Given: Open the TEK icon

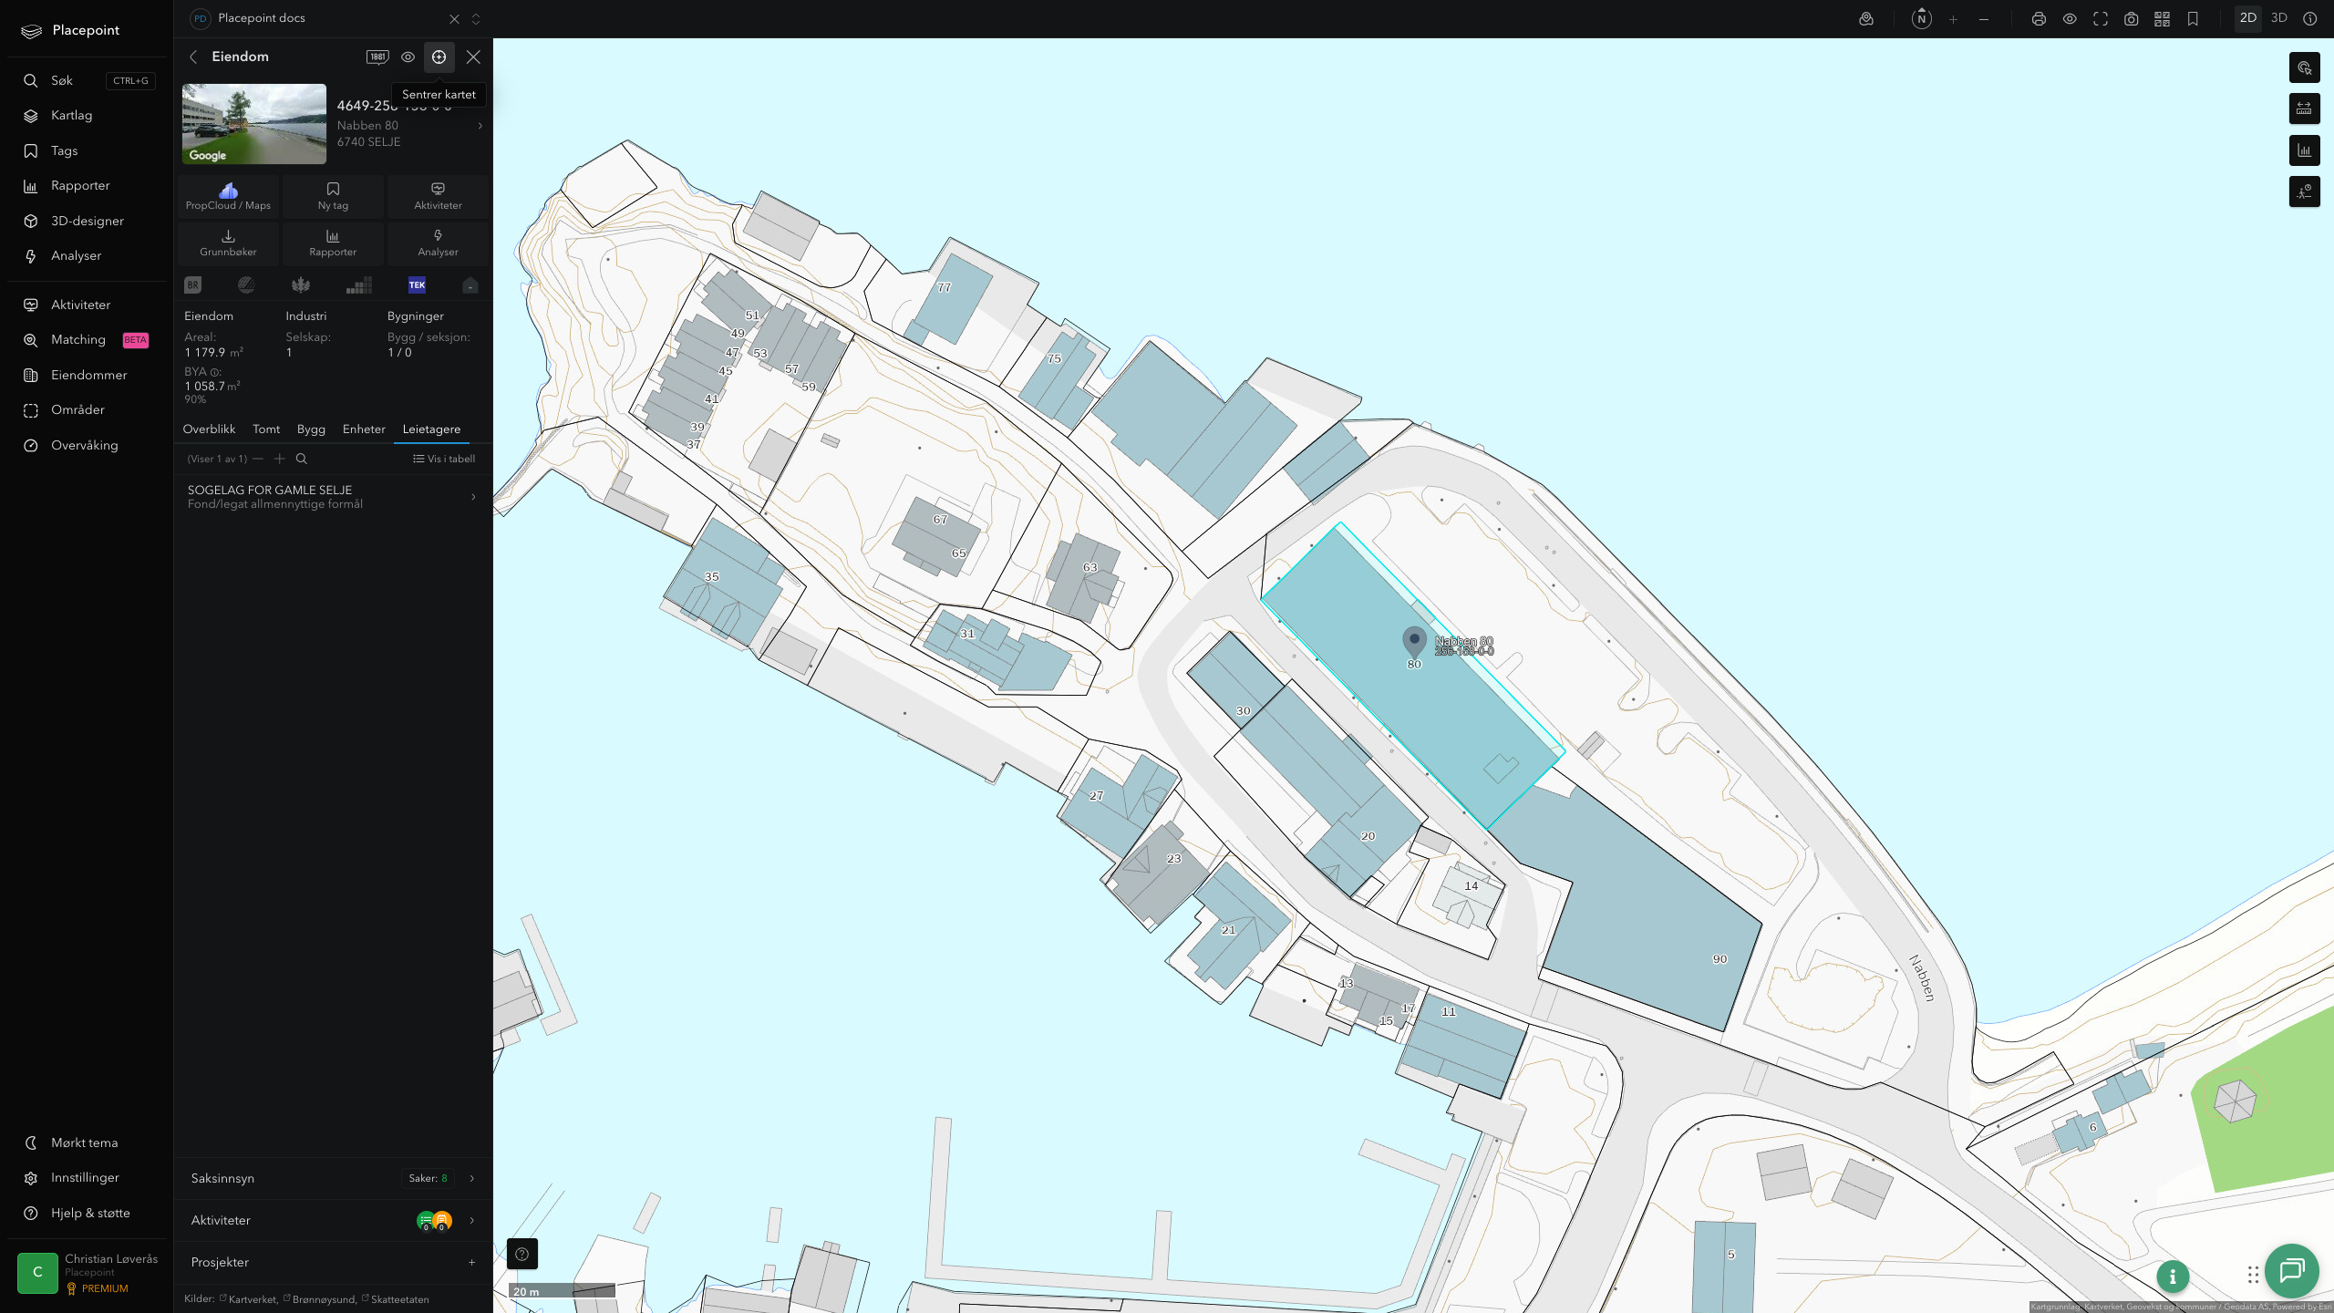Looking at the screenshot, I should click(417, 285).
